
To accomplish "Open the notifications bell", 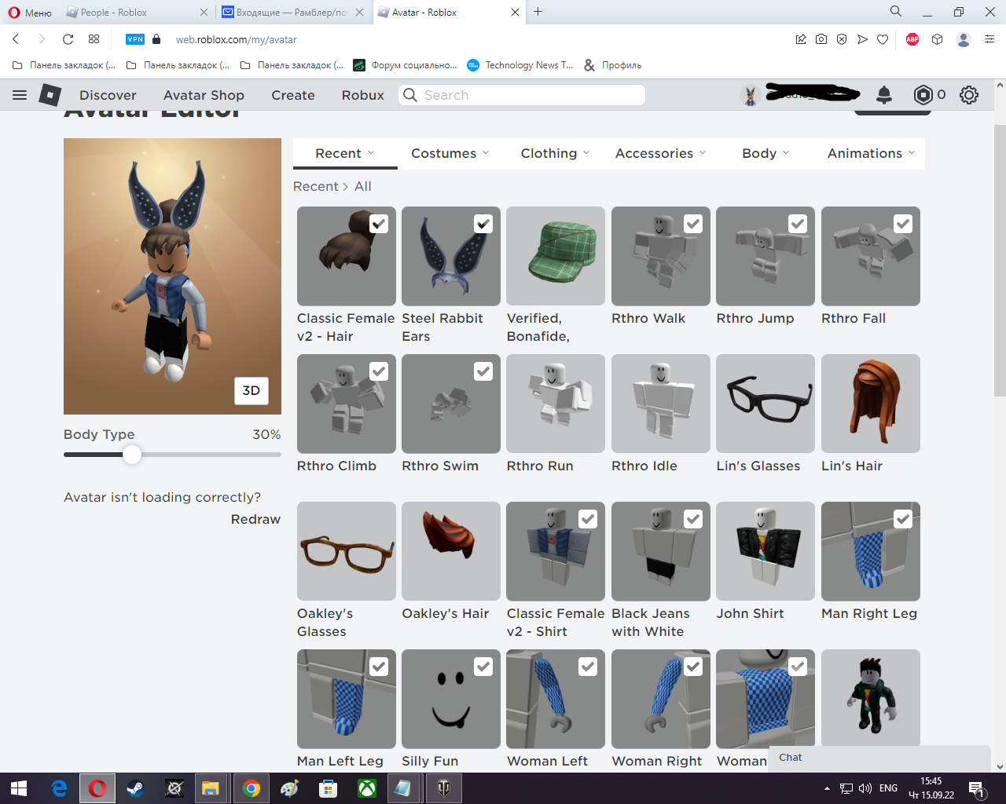I will 884,95.
